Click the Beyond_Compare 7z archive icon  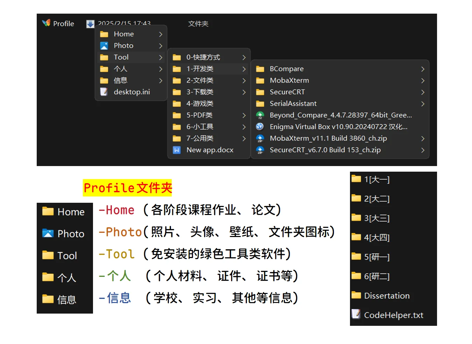click(x=260, y=115)
